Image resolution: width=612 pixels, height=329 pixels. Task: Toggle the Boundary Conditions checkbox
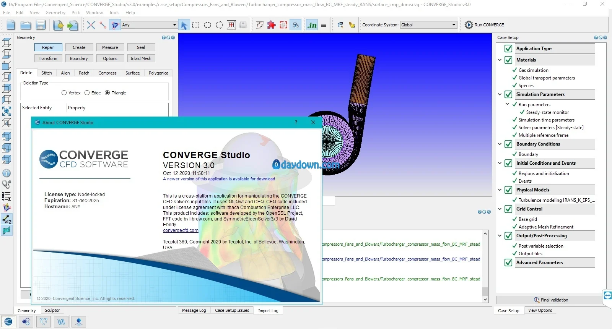click(508, 144)
